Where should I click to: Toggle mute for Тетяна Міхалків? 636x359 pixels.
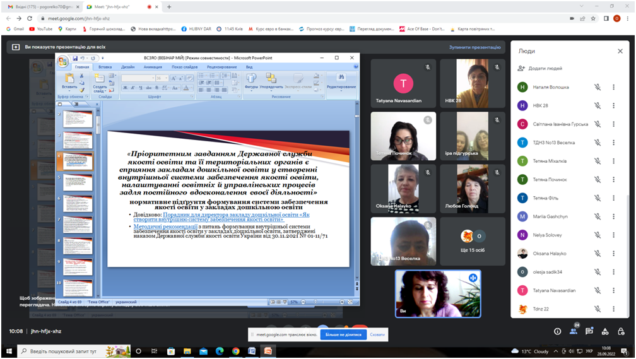(598, 161)
